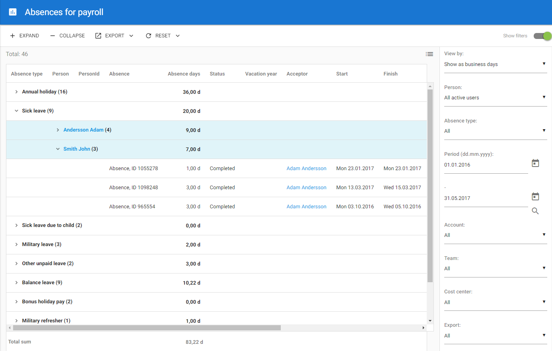Image resolution: width=552 pixels, height=351 pixels.
Task: Click period end date field 31.05.2017
Action: (x=486, y=198)
